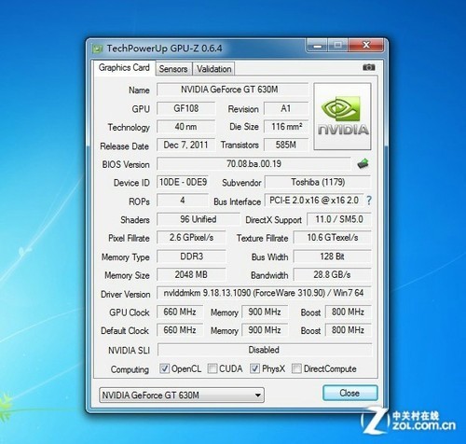Minimize the GPU-Z window
Viewport: 466px width, 444px height.
(x=317, y=46)
